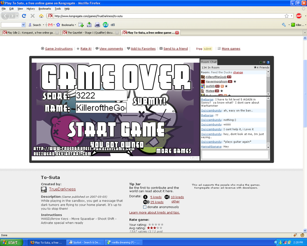Viewport: 307px width, 246px height.
Task: Click Add to Favorites link
Action: click(143, 49)
